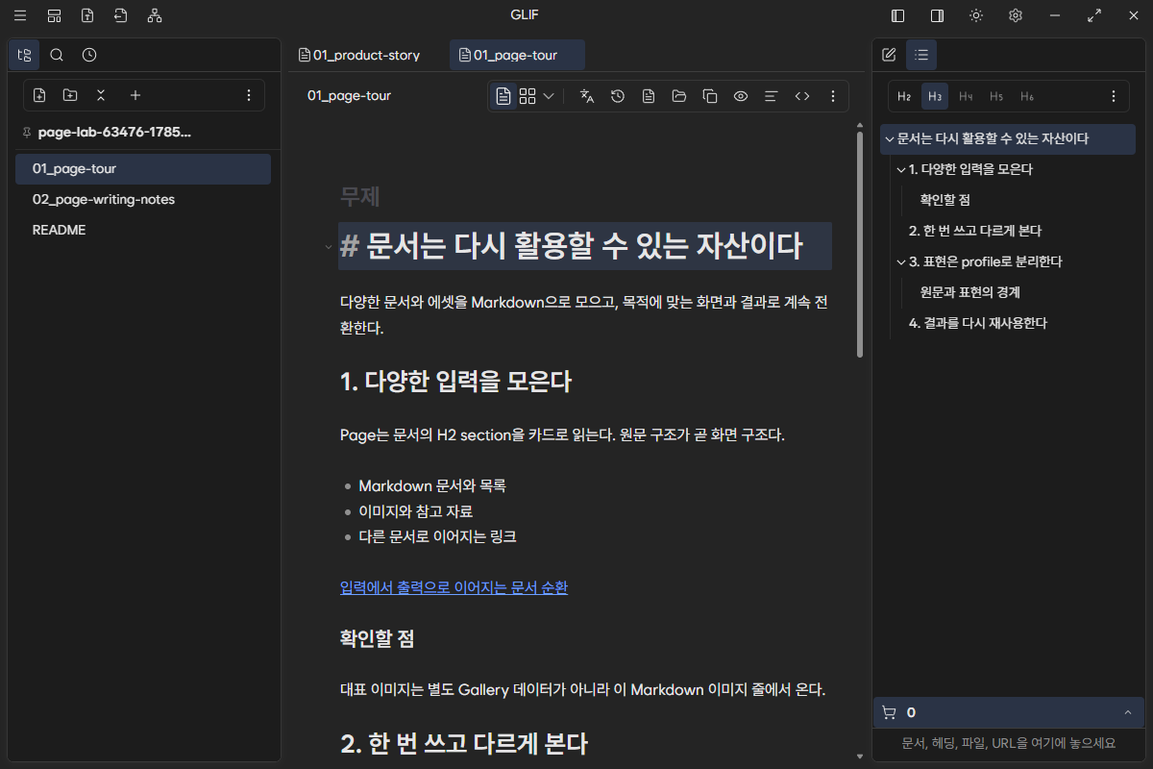The image size is (1153, 769).
Task: Click the text alignment lines icon
Action: (x=771, y=96)
